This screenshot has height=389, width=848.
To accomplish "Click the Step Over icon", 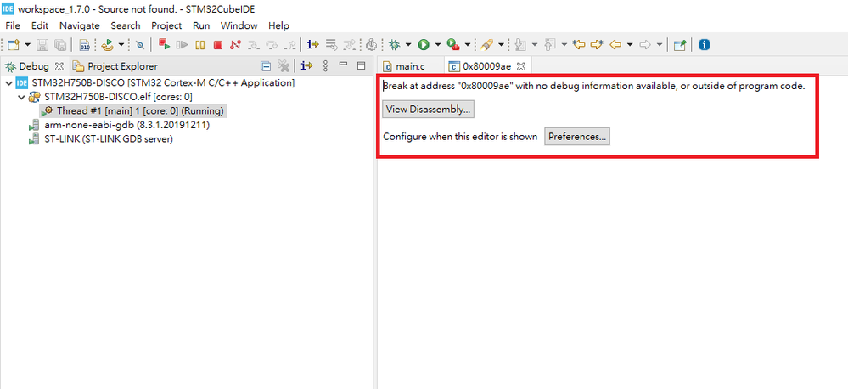I will (x=272, y=45).
